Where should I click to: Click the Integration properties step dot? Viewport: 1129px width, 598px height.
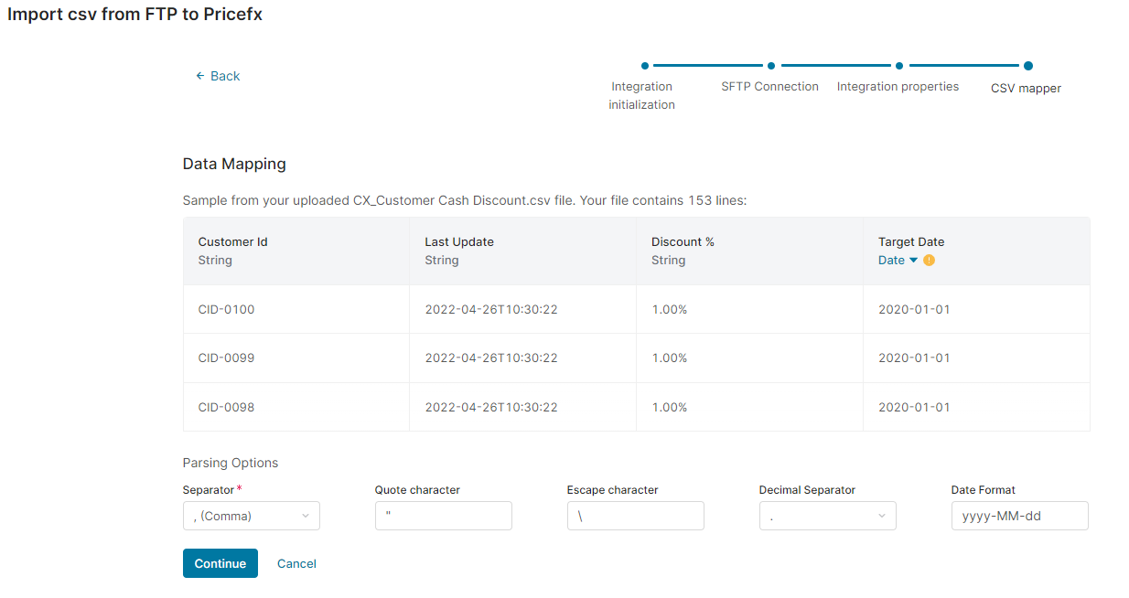pos(899,66)
